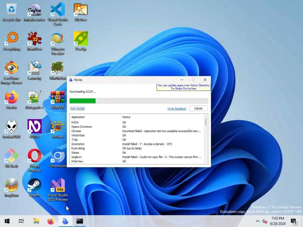Click the Status column header

point(126,117)
